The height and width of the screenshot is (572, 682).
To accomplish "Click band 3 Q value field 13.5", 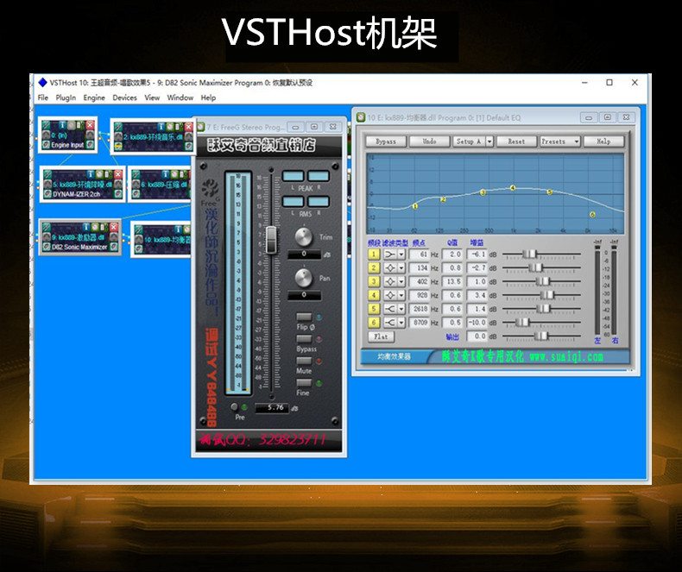I will [x=452, y=281].
